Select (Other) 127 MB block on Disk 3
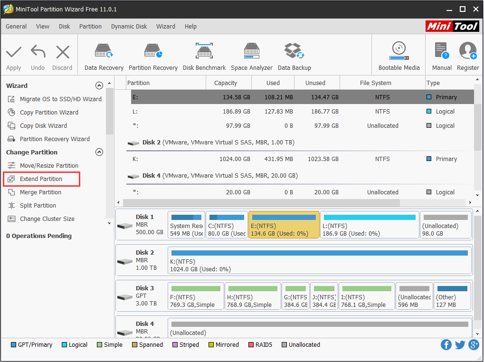The image size is (484, 362). pyautogui.click(x=452, y=295)
